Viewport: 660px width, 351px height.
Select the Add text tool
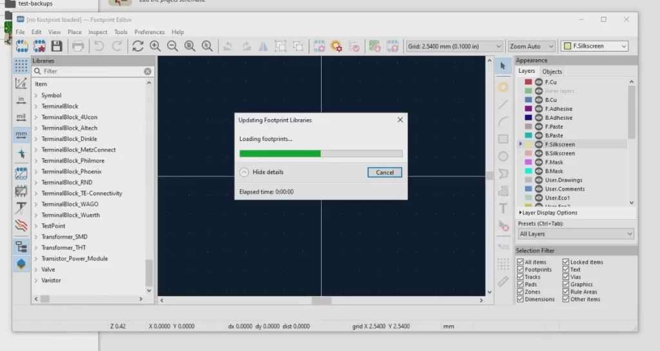tap(503, 209)
